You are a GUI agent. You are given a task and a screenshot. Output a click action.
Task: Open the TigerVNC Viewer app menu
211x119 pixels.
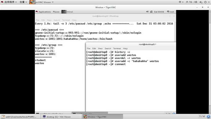point(44,2)
